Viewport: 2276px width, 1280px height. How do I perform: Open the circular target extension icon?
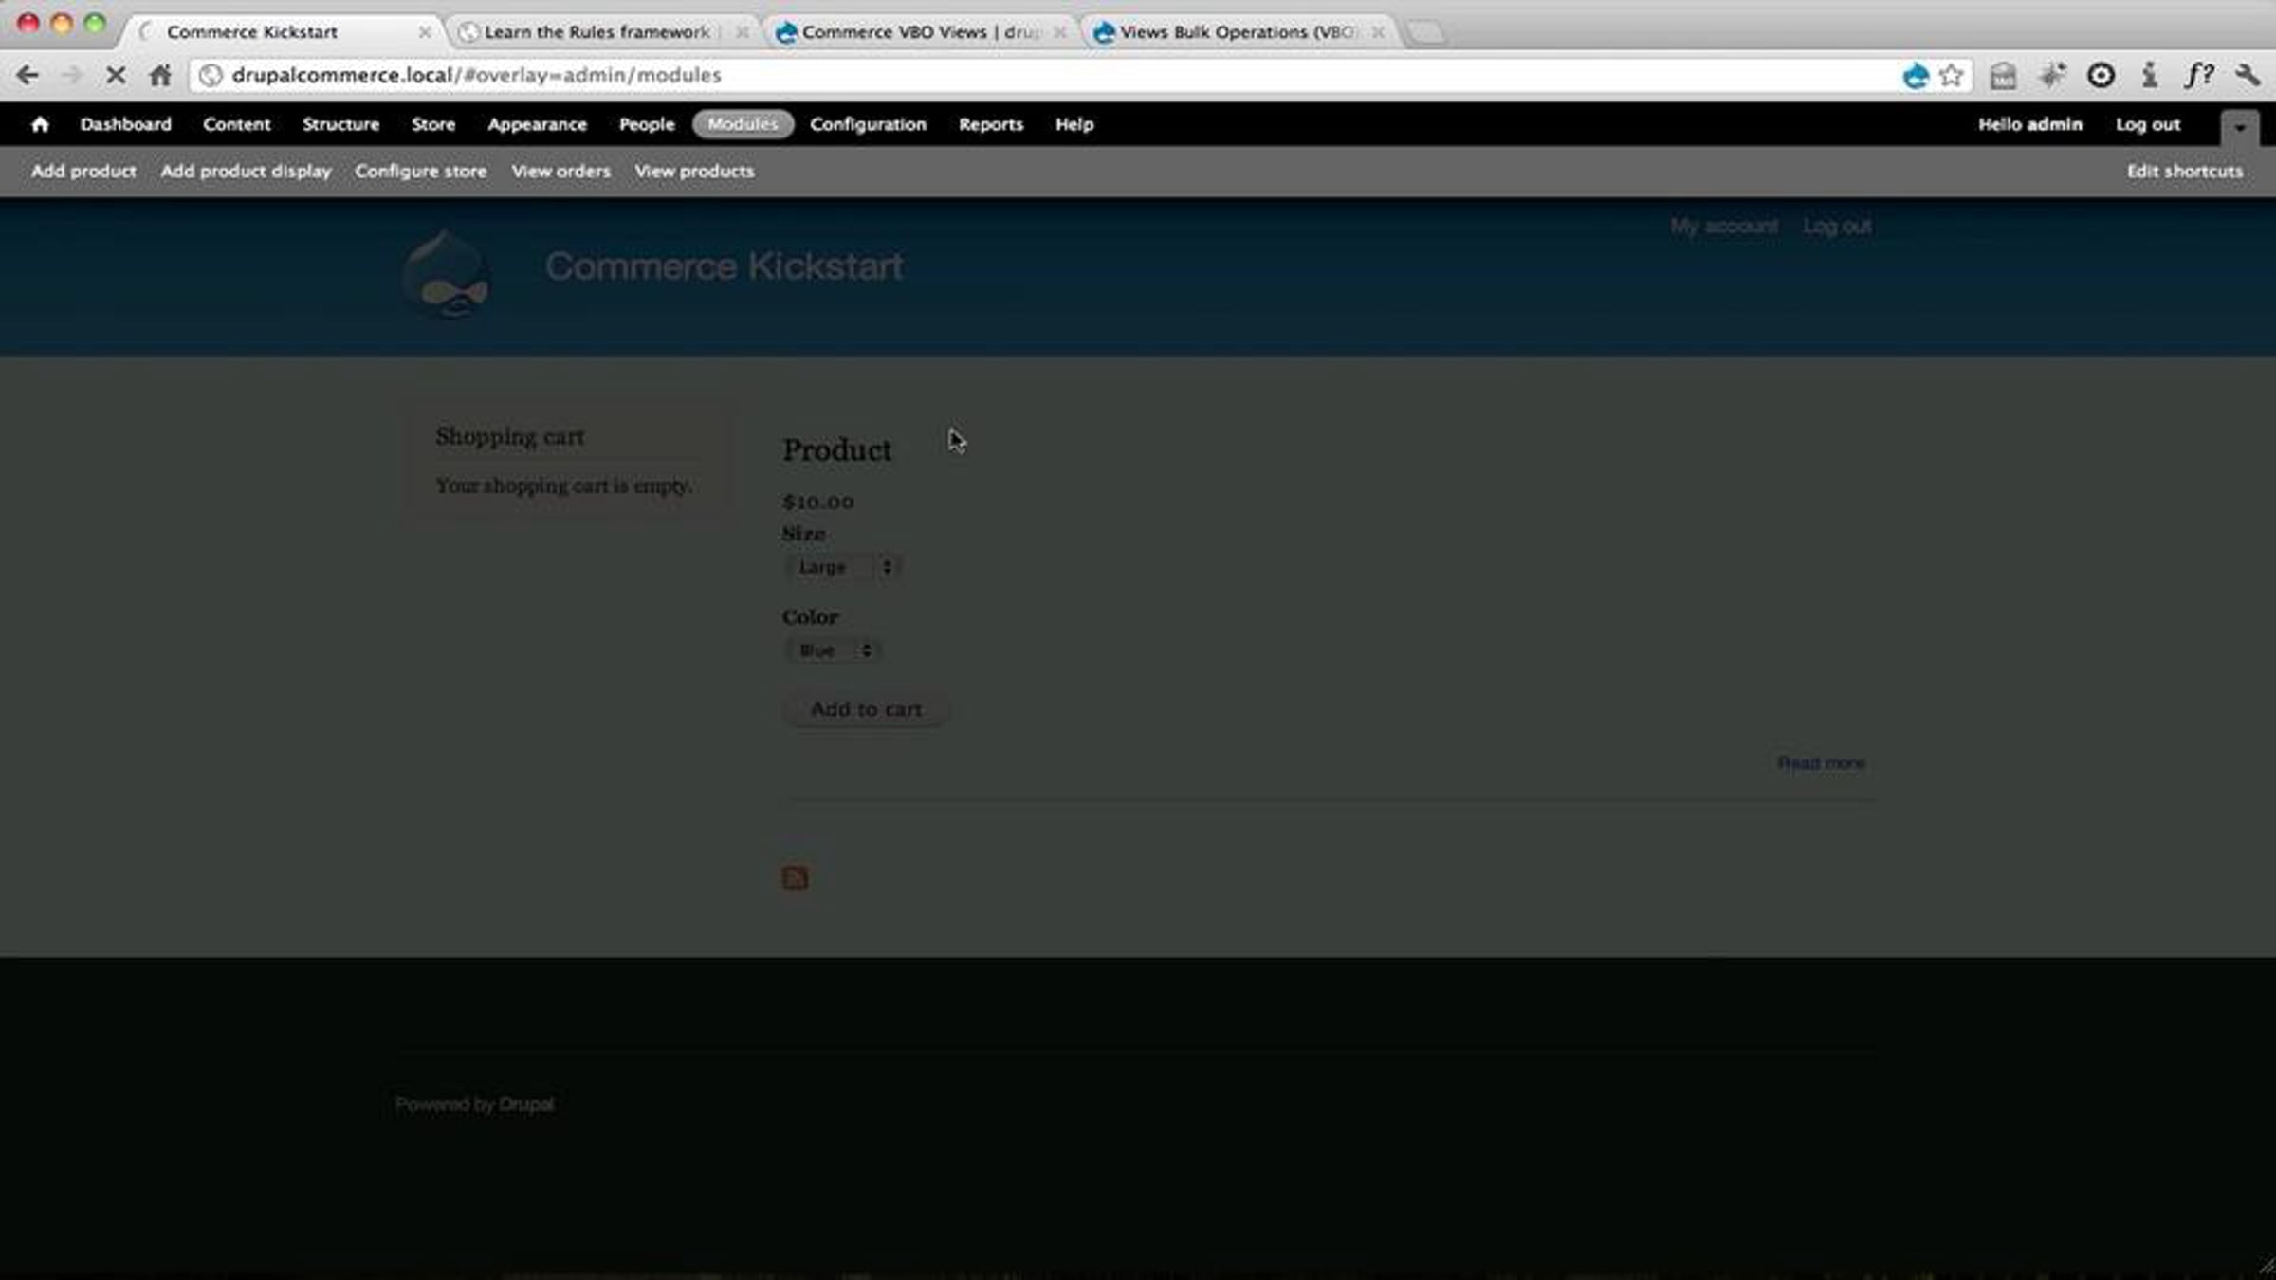(2101, 75)
